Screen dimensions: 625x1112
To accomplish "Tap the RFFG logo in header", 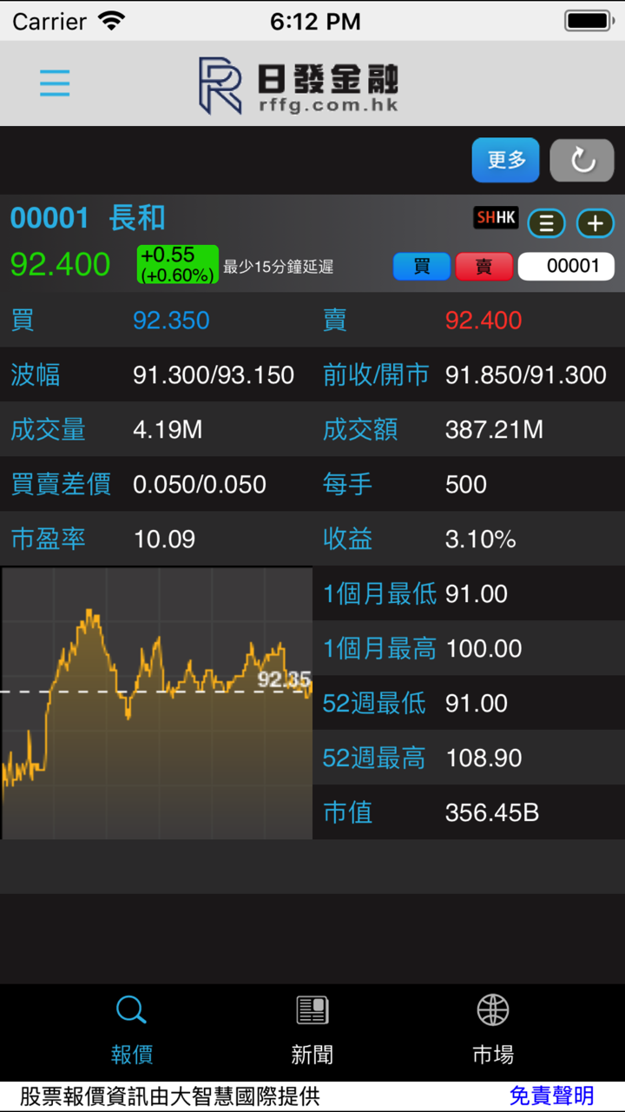I will point(299,84).
